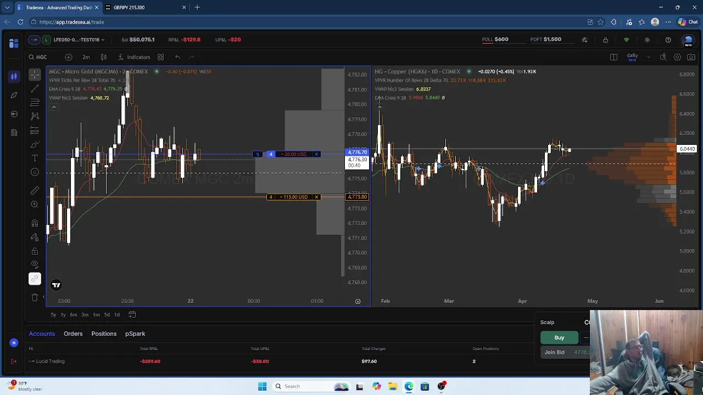
Task: Select the XABCD patterns tool
Action: pos(35,116)
